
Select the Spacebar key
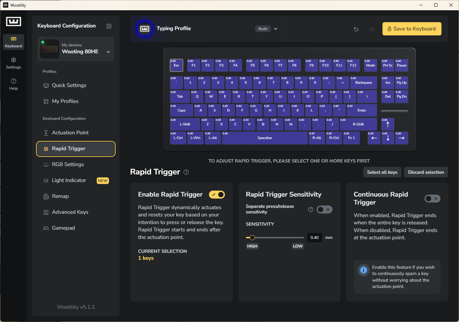(x=265, y=138)
